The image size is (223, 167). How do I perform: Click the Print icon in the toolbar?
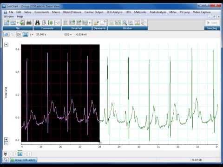coord(29,23)
